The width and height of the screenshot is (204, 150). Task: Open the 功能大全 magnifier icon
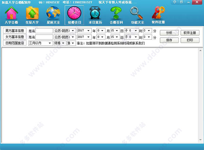(137, 15)
